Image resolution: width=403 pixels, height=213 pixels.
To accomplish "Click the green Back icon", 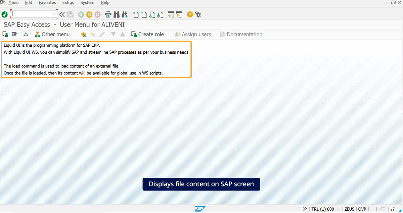I will pos(81,14).
